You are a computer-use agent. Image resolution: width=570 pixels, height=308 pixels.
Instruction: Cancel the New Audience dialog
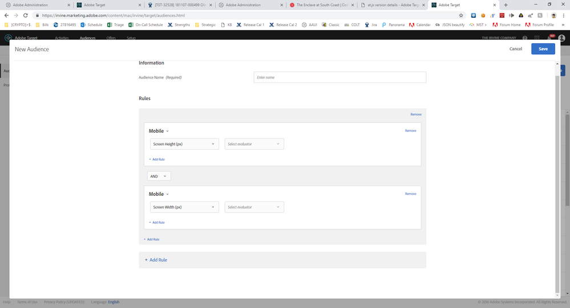tap(515, 49)
